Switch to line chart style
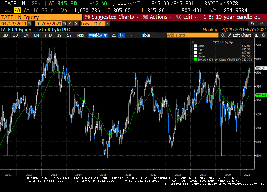The height and width of the screenshot is (192, 267). [114, 35]
